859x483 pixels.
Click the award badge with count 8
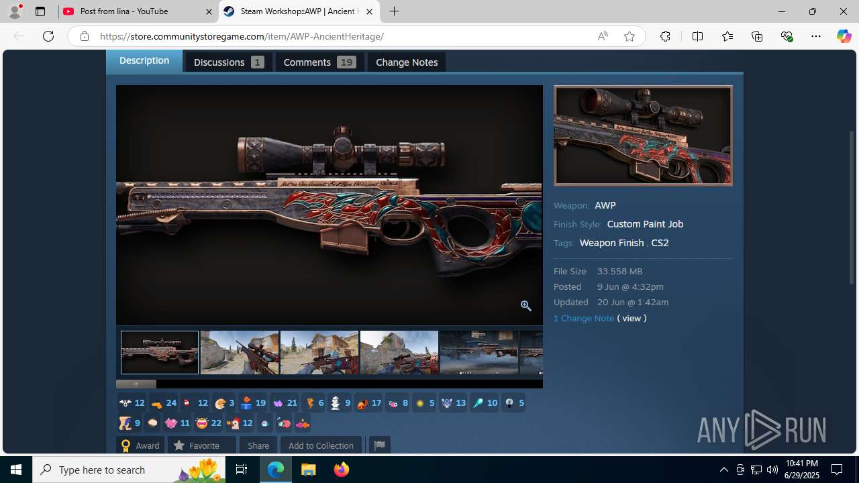click(397, 403)
